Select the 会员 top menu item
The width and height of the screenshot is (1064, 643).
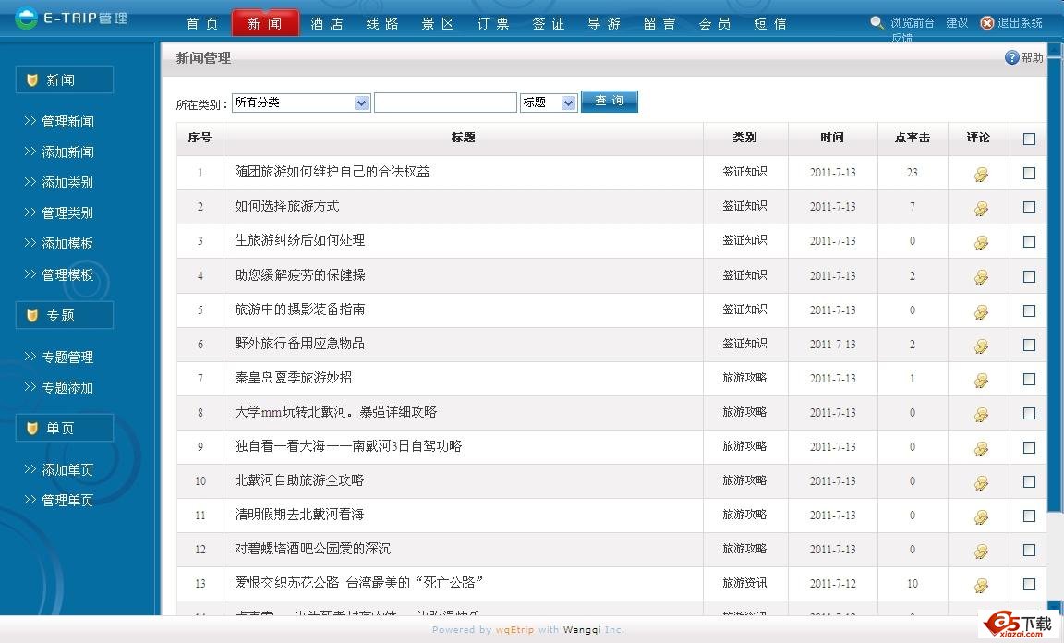coord(715,24)
